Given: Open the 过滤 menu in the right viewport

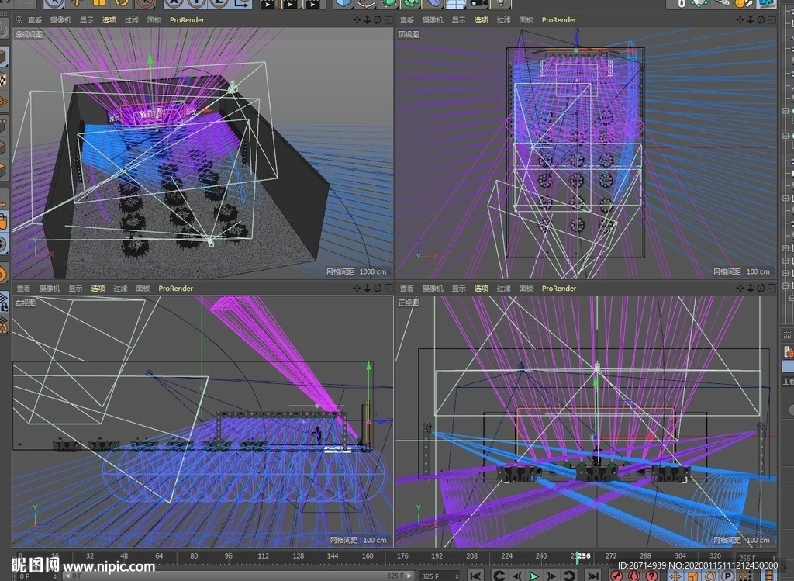Looking at the screenshot, I should point(120,288).
